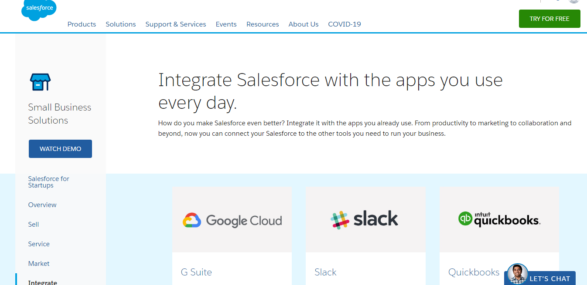Open the Sell sidebar link
The height and width of the screenshot is (285, 587).
(x=34, y=225)
